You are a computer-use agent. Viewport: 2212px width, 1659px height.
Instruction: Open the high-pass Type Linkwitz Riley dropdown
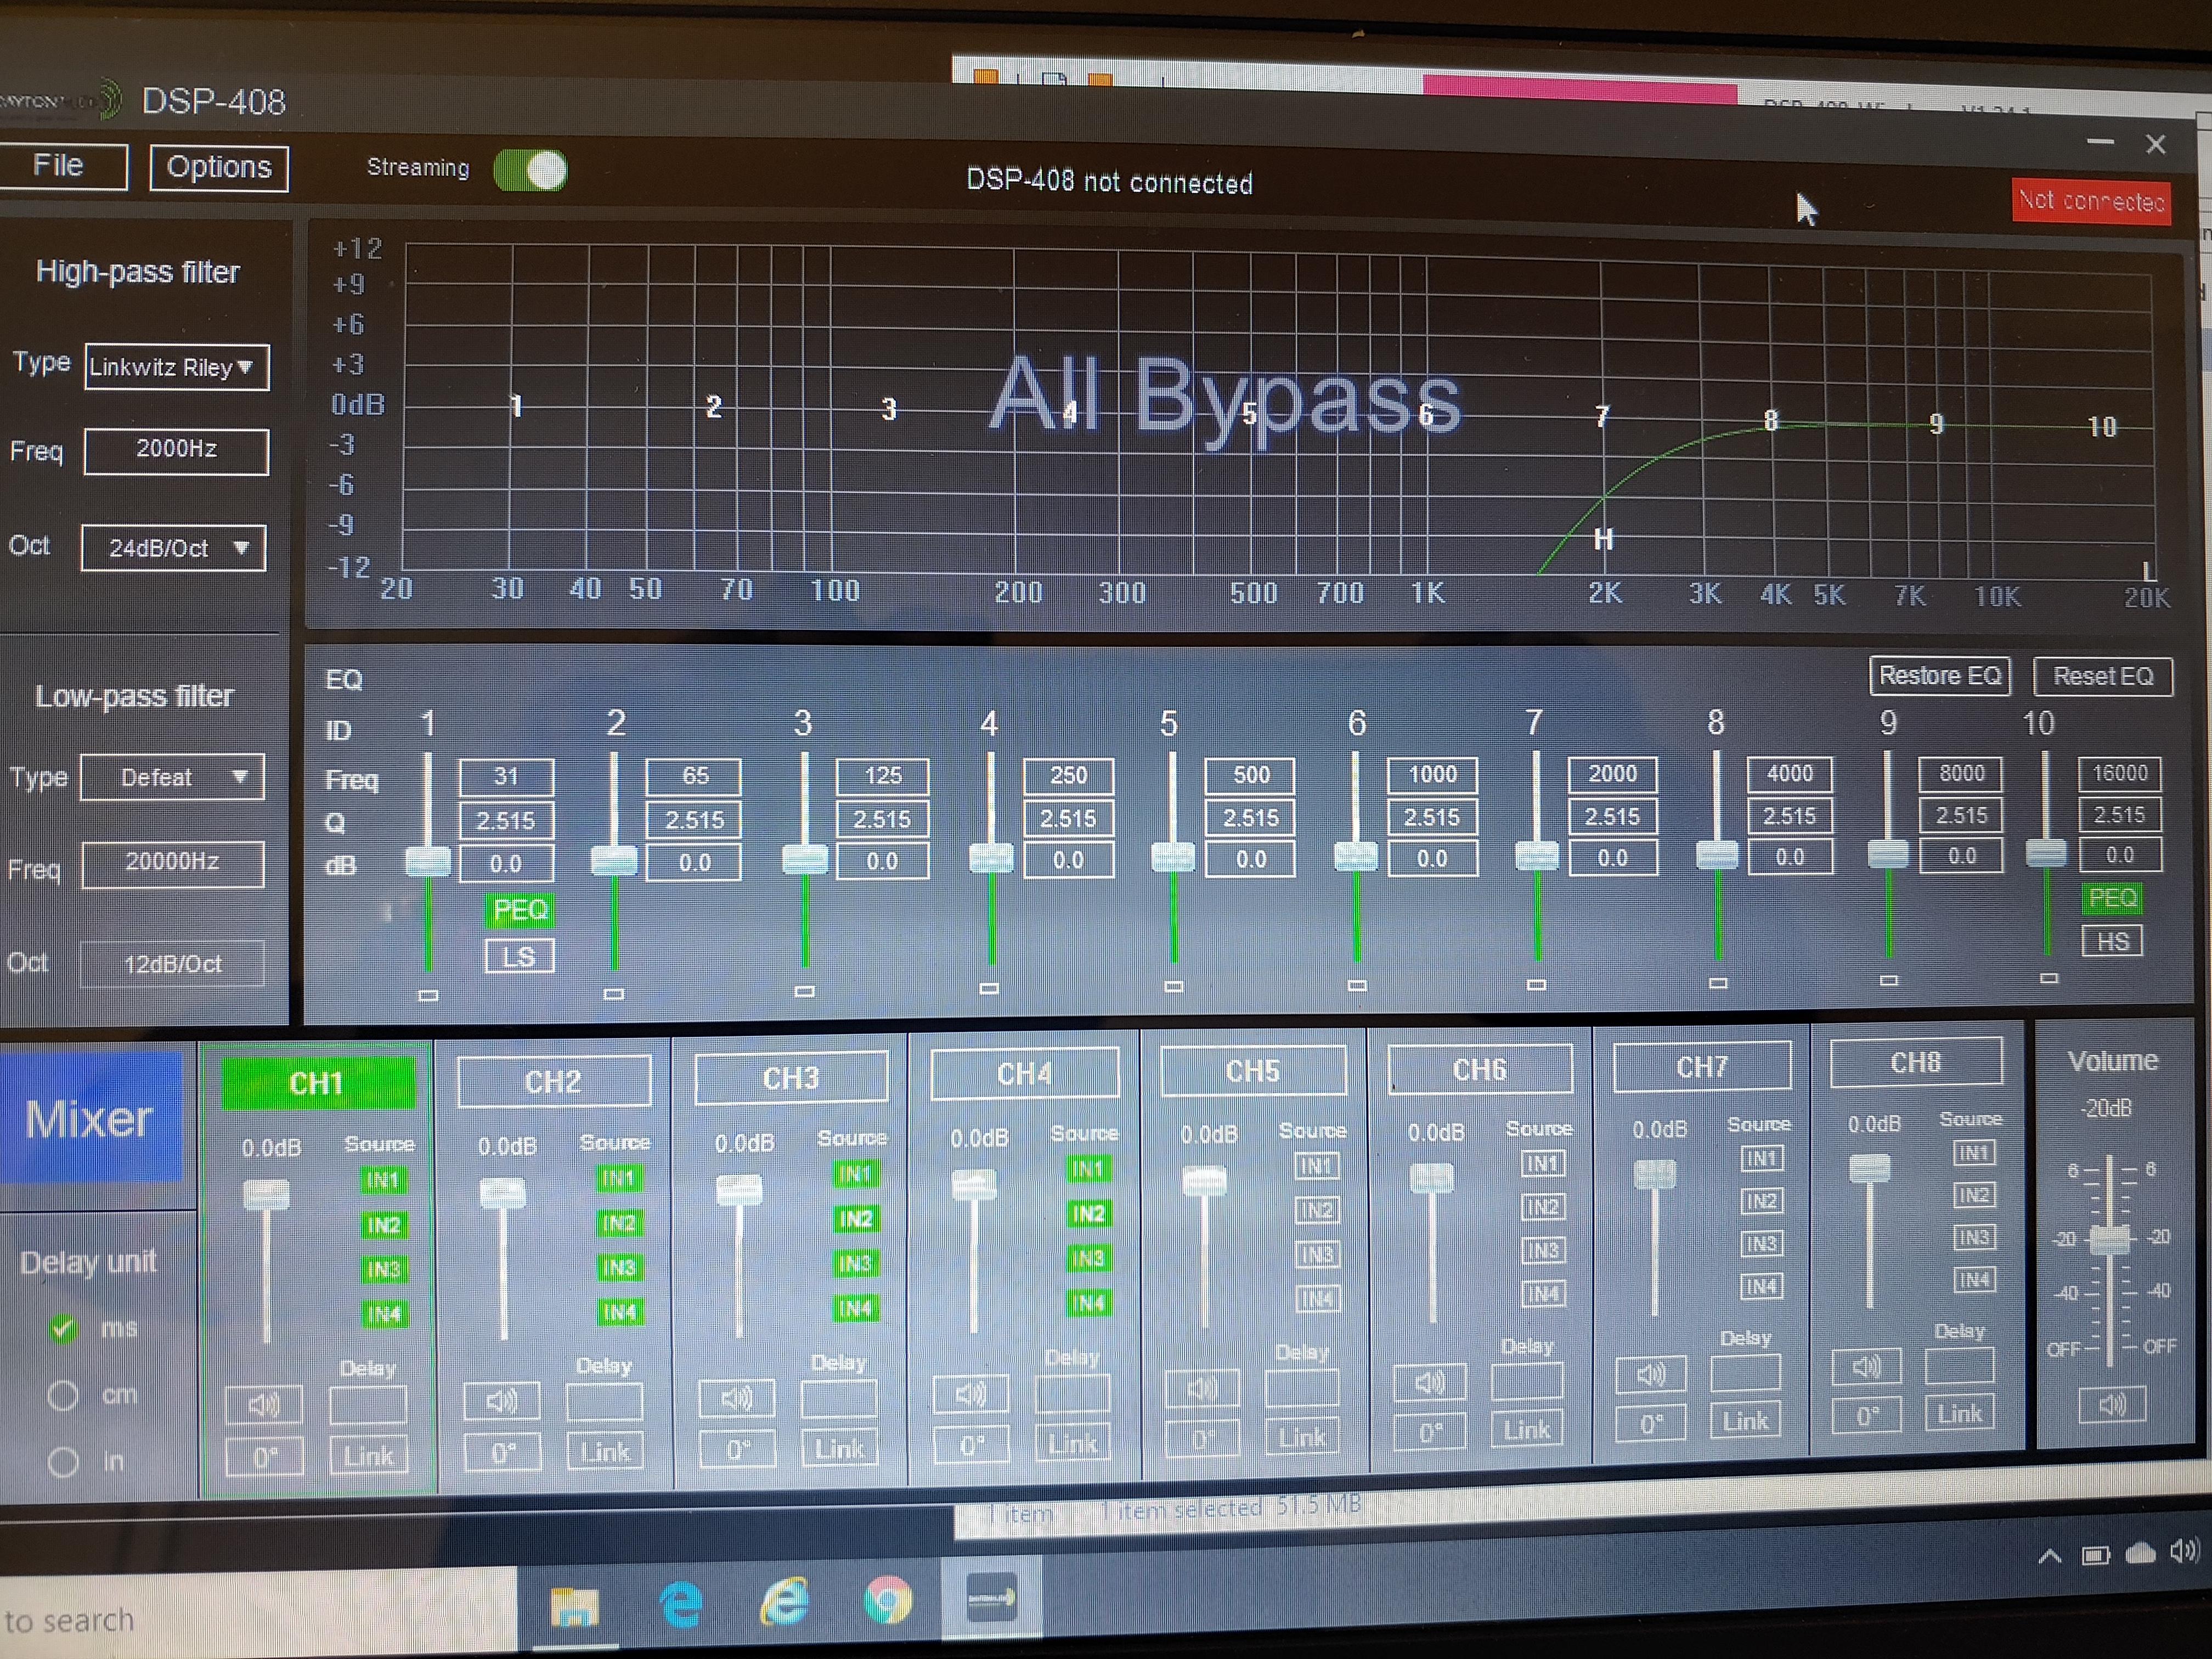tap(177, 367)
